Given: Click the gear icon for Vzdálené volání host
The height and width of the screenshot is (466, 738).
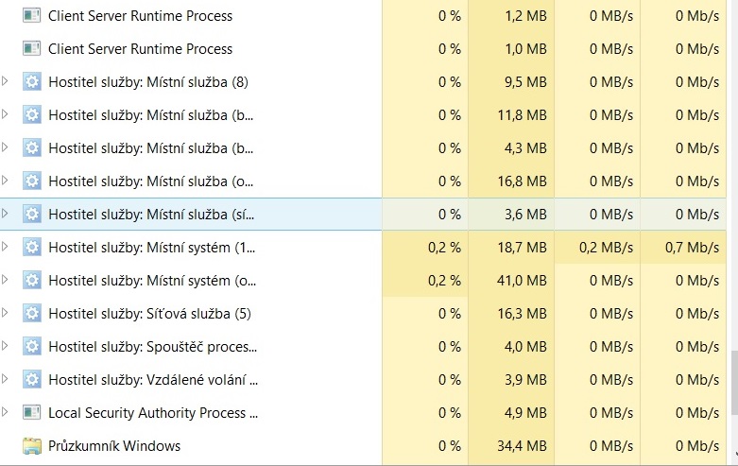Looking at the screenshot, I should pos(32,380).
